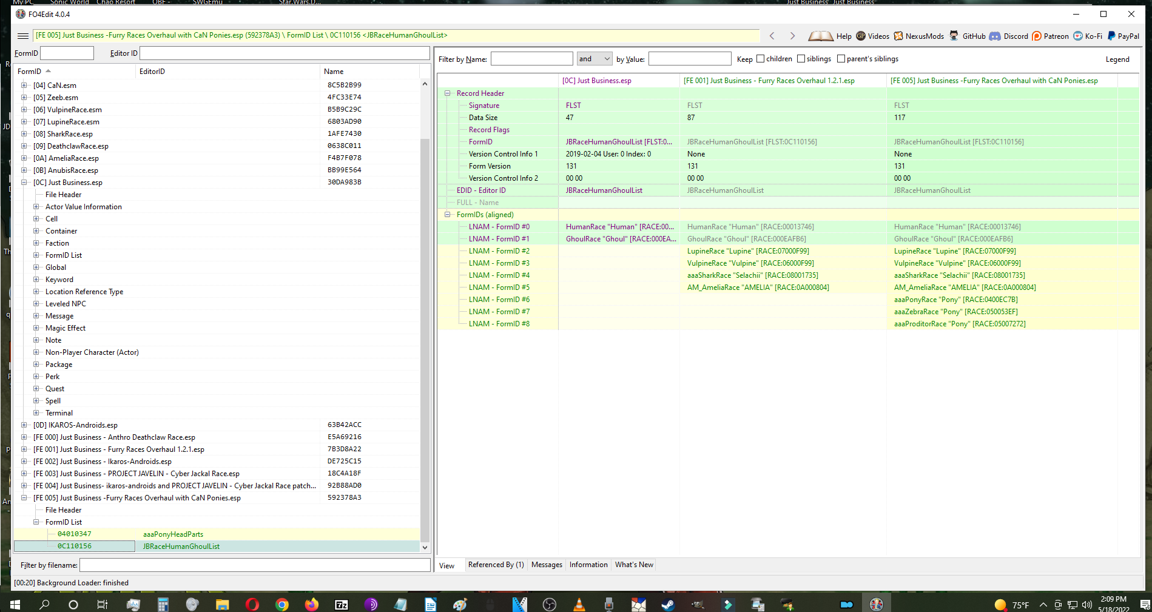The width and height of the screenshot is (1152, 612).
Task: Click tree scrollbar up arrow
Action: pyautogui.click(x=425, y=84)
